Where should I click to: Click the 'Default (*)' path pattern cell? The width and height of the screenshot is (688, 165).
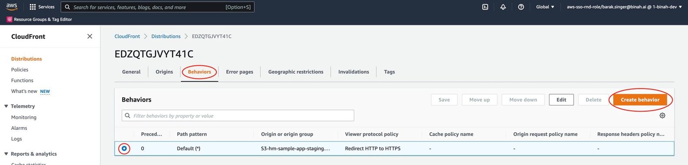click(188, 148)
